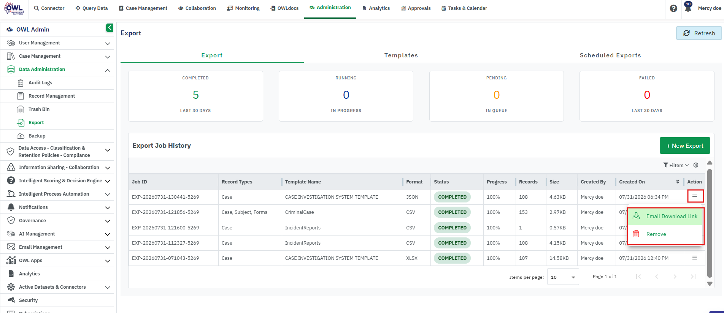Click the New Export button
The height and width of the screenshot is (313, 724).
685,145
